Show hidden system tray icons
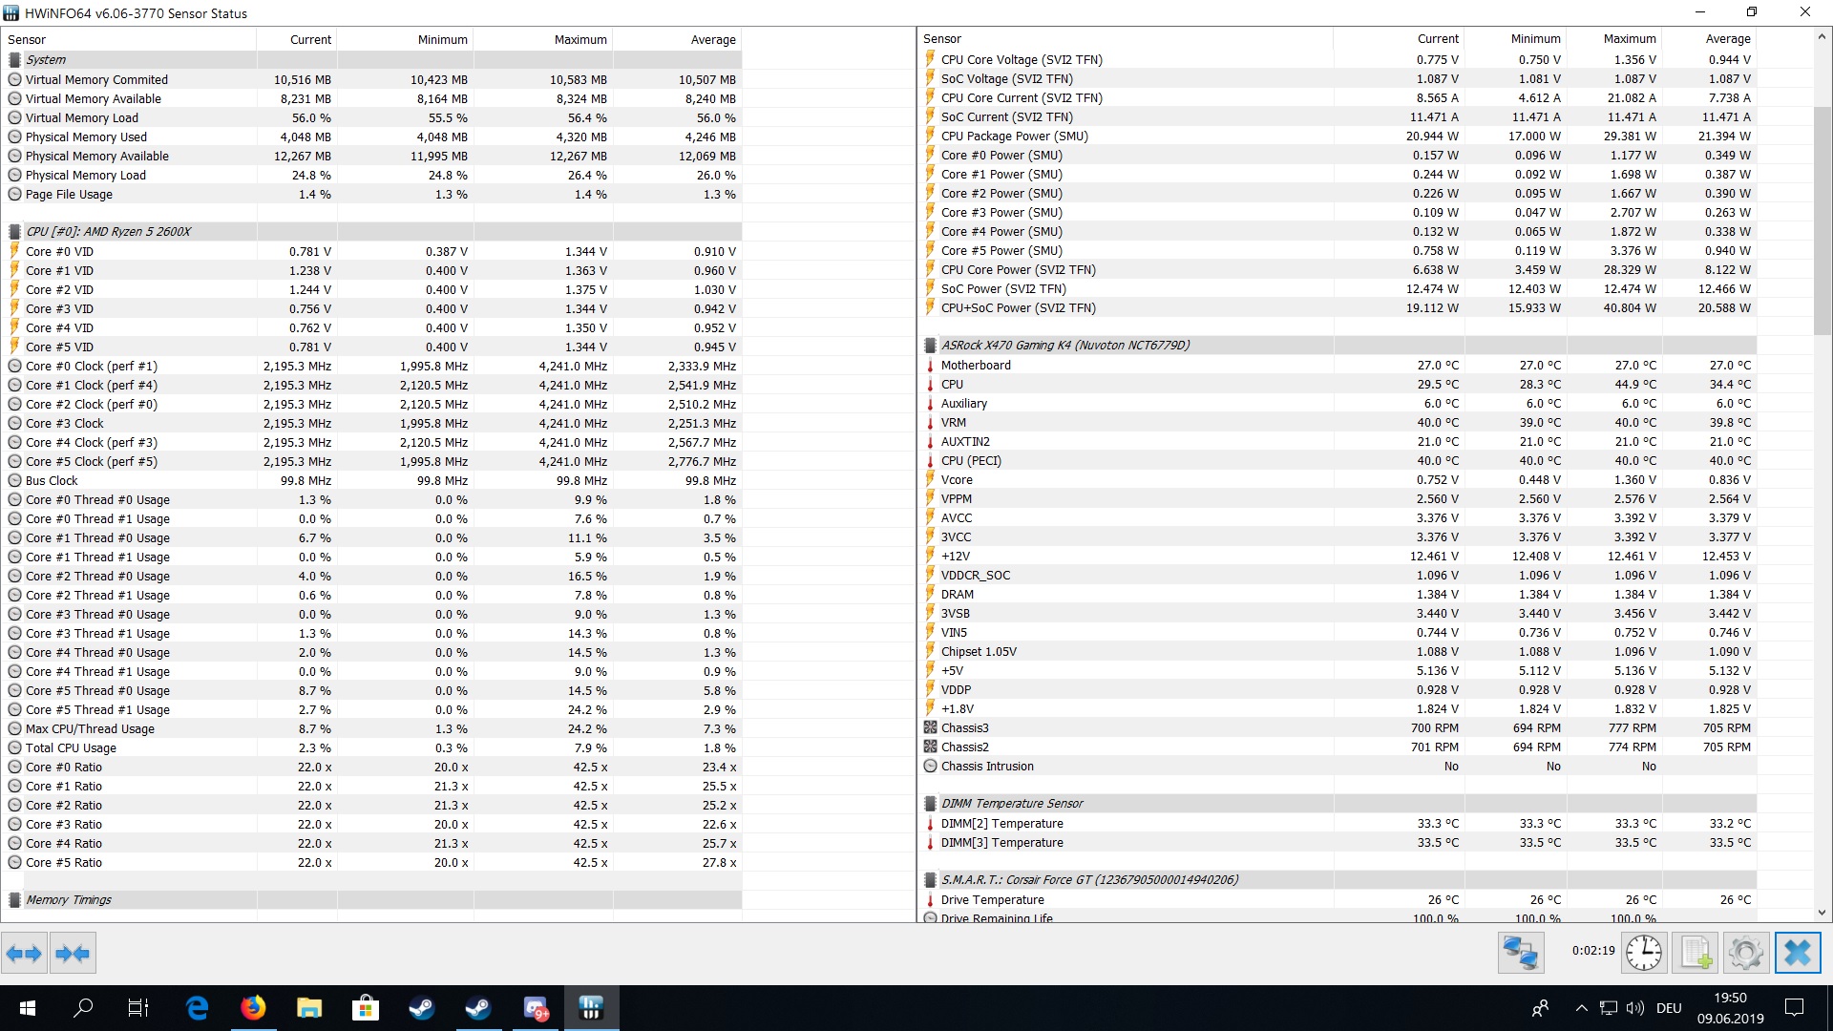1833x1031 pixels. (1581, 1008)
